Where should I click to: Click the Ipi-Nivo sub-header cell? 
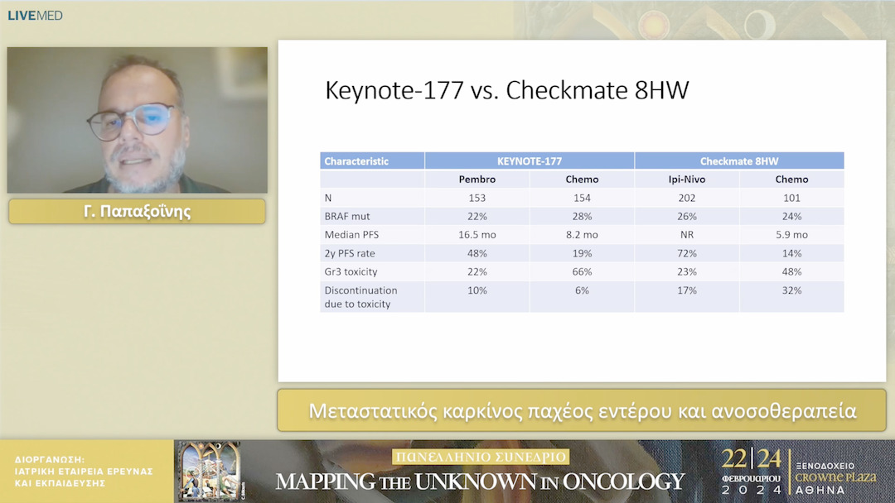pyautogui.click(x=687, y=180)
